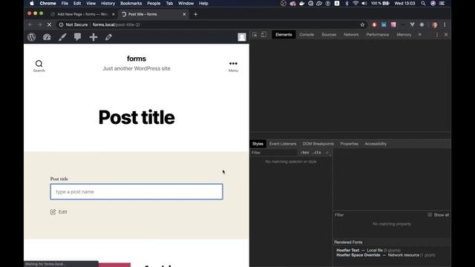The height and width of the screenshot is (267, 475).
Task: Close the DevTools panel
Action: [x=446, y=35]
